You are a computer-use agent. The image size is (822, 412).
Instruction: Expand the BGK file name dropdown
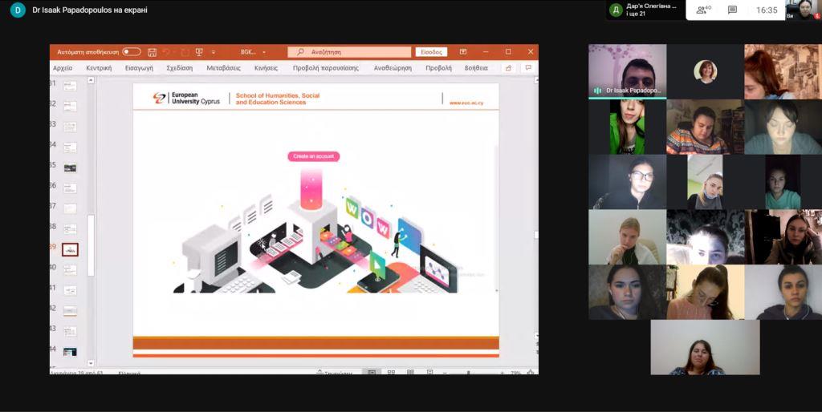click(263, 52)
